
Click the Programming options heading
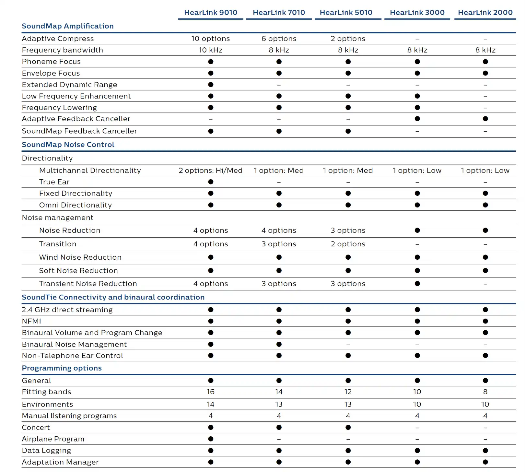pos(62,368)
